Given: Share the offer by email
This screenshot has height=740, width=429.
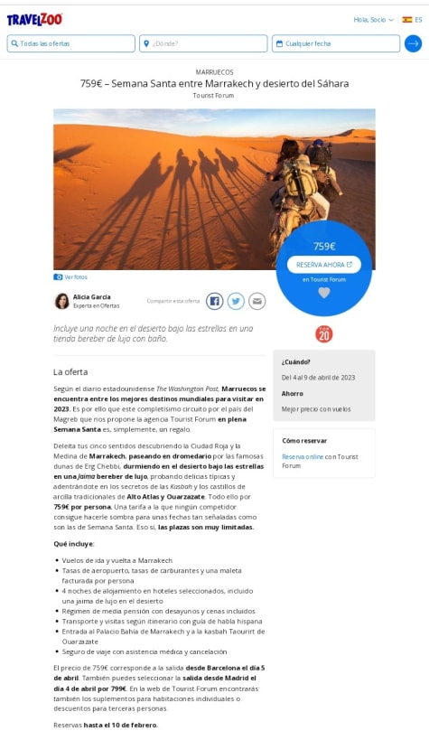Looking at the screenshot, I should tap(257, 301).
